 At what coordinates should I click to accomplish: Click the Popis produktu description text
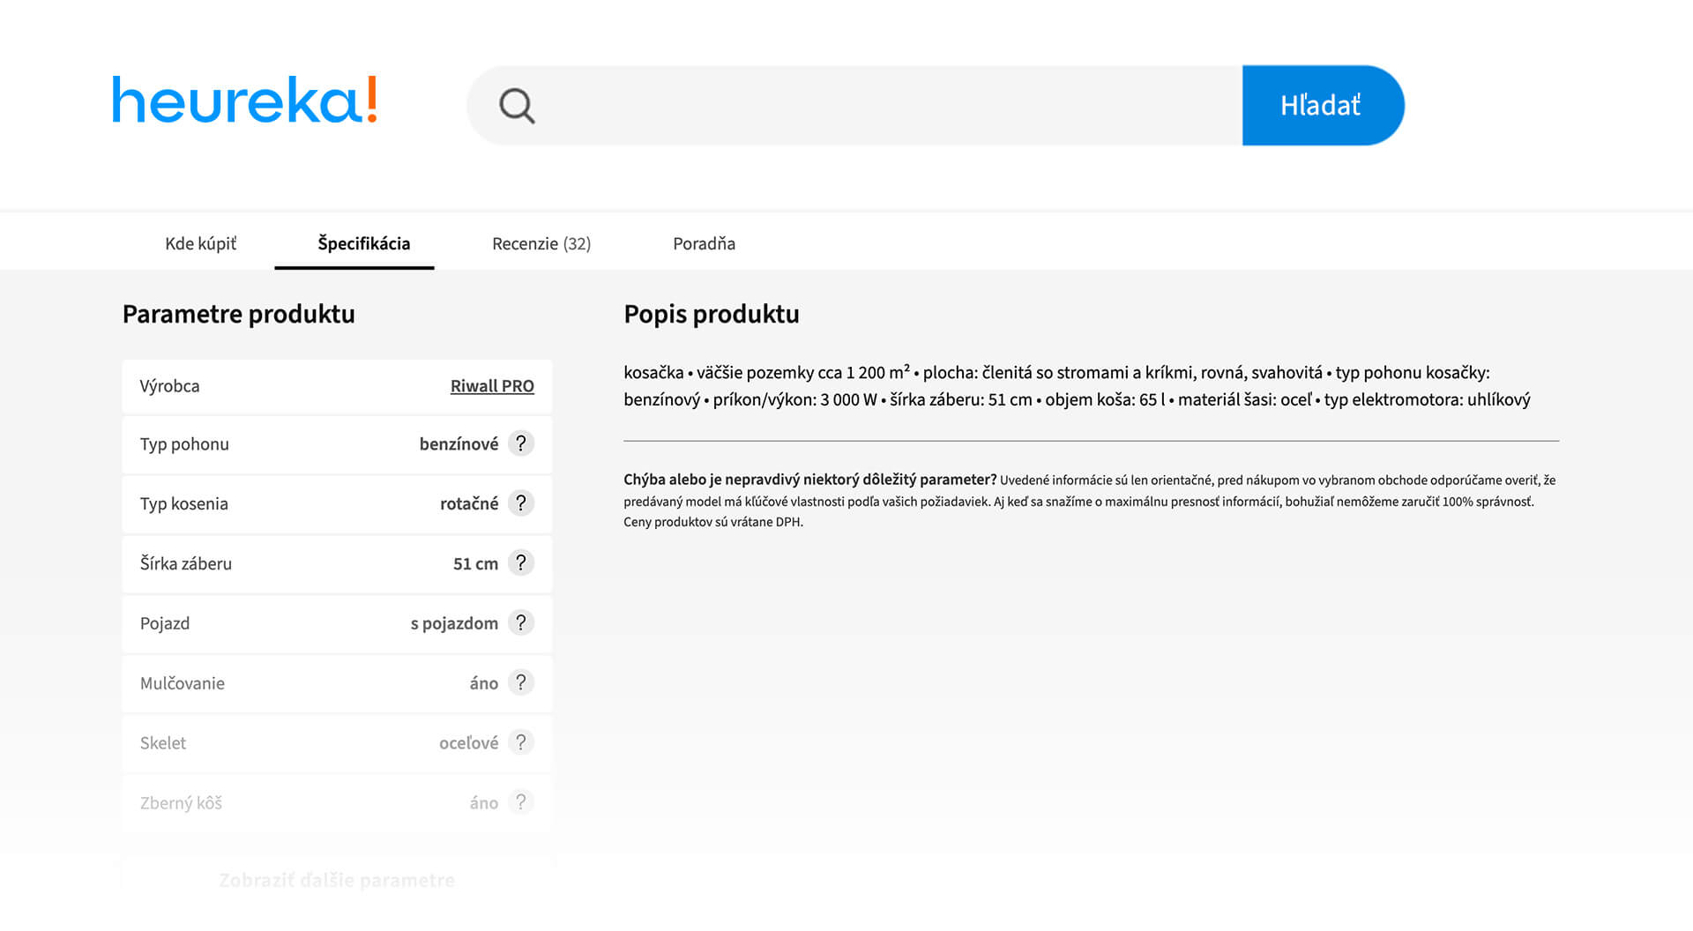(1077, 386)
